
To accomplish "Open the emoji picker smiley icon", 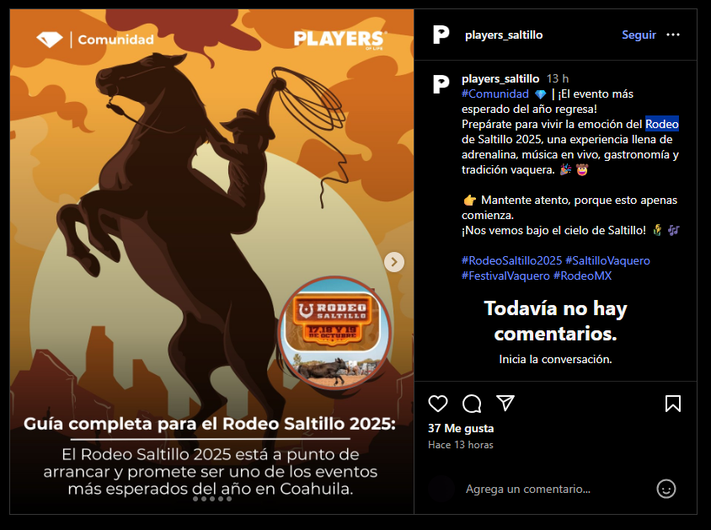I will [x=666, y=489].
